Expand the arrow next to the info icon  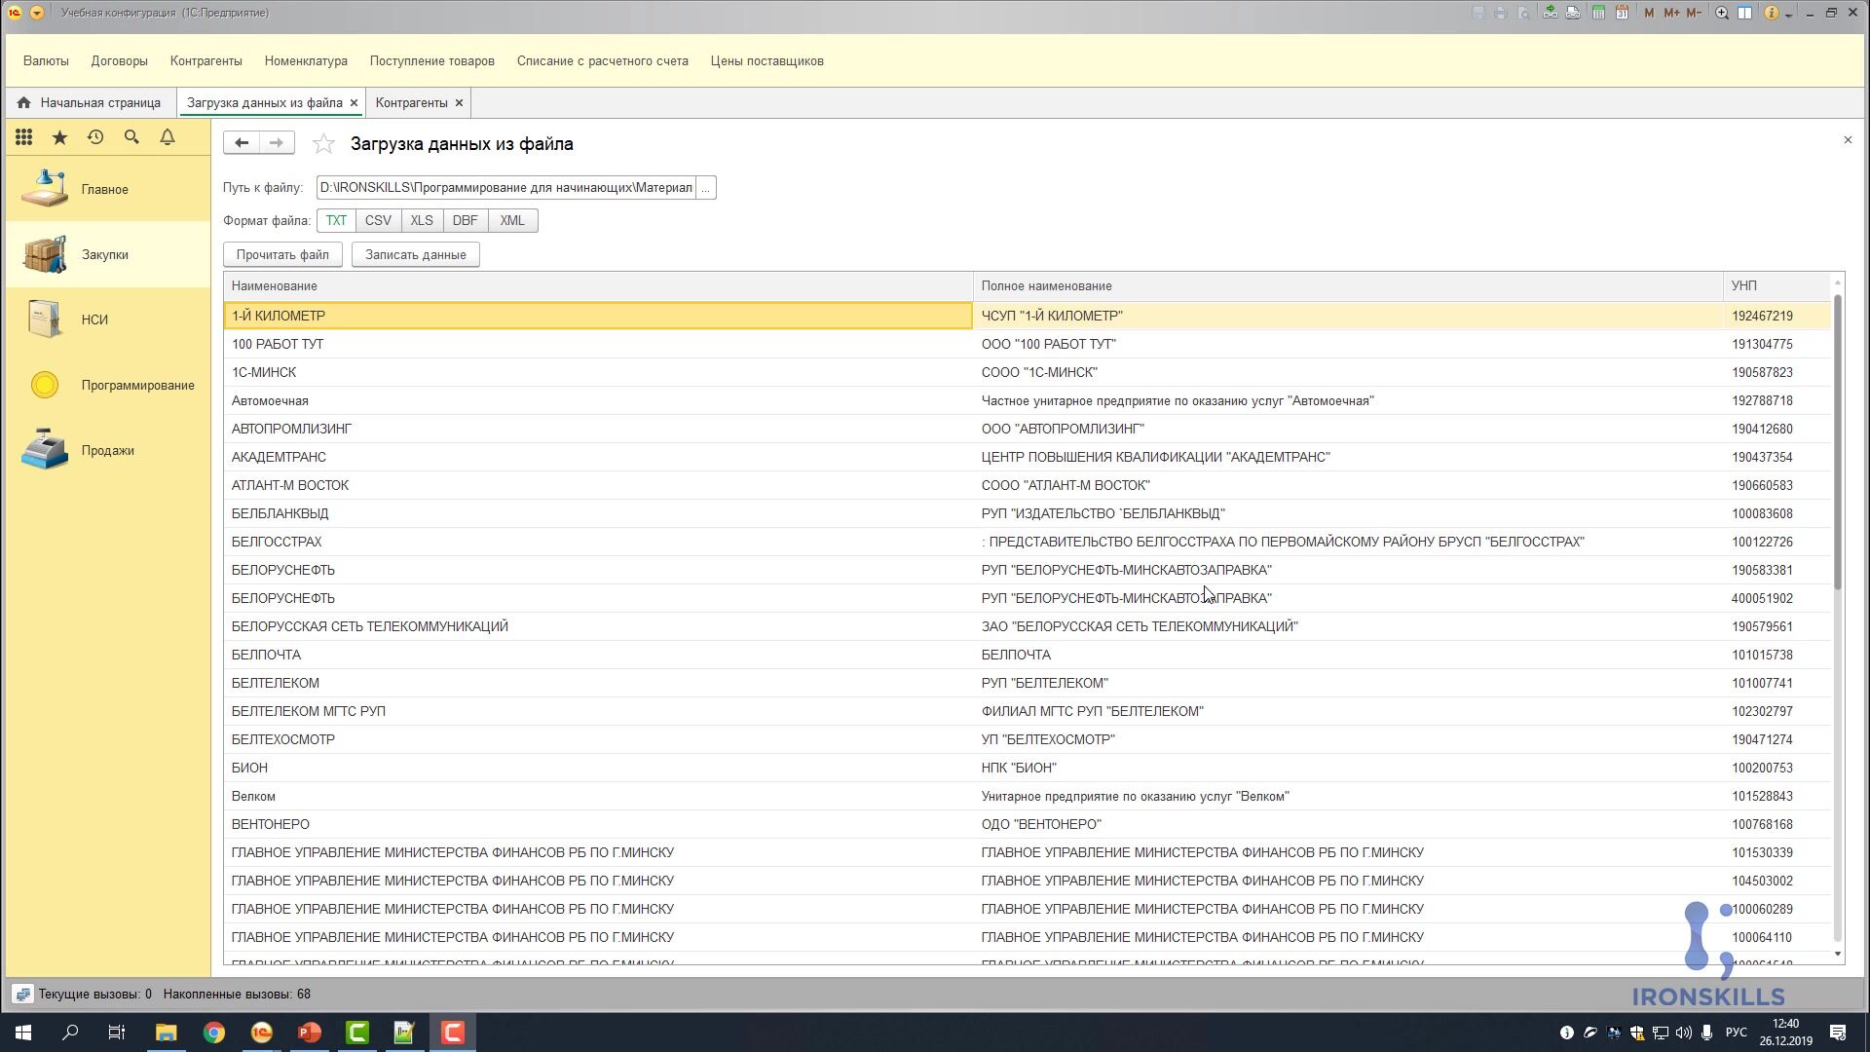(x=1789, y=15)
